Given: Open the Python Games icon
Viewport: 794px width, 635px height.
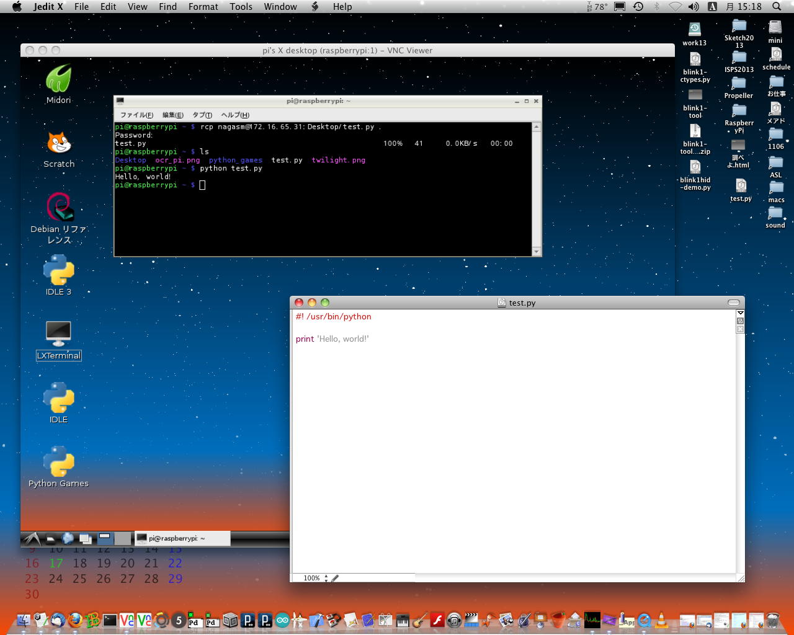Looking at the screenshot, I should [58, 462].
